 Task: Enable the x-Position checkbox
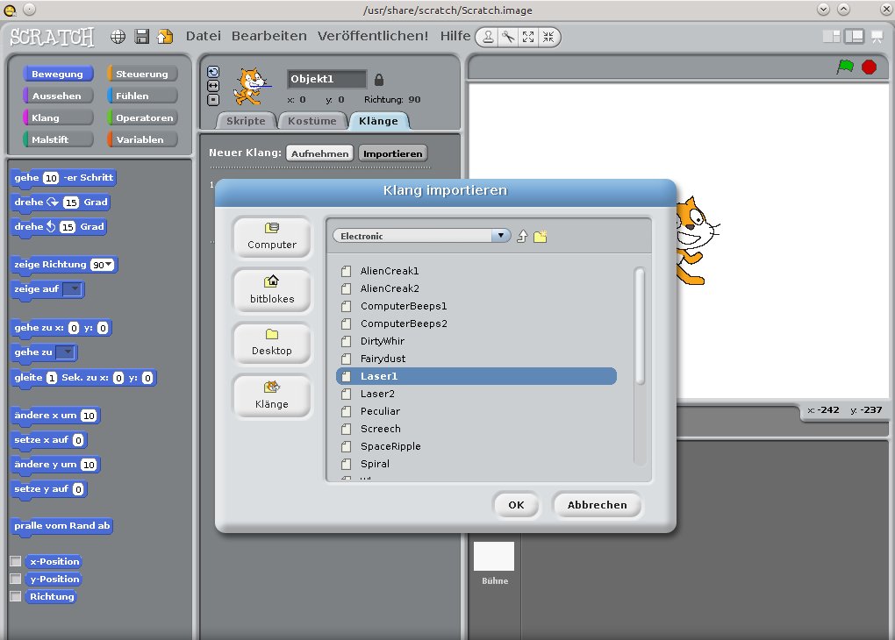tap(15, 561)
